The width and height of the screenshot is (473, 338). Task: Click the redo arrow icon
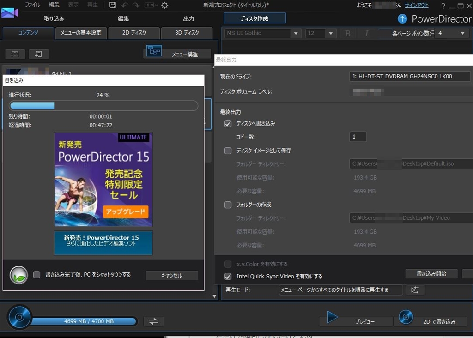[x=136, y=5]
